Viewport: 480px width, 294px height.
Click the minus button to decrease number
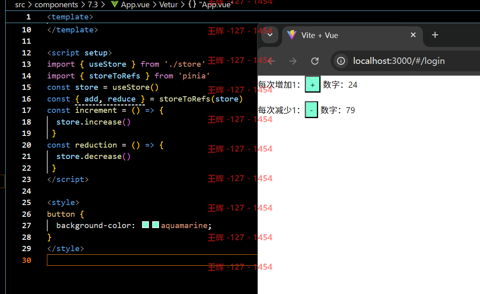click(311, 110)
